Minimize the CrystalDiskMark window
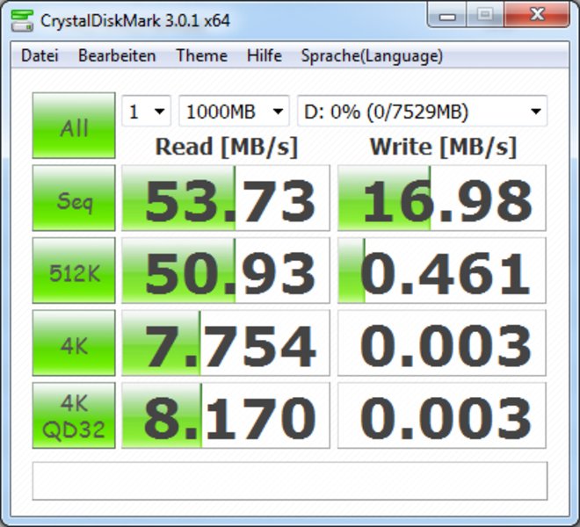580x527 pixels. [446, 15]
